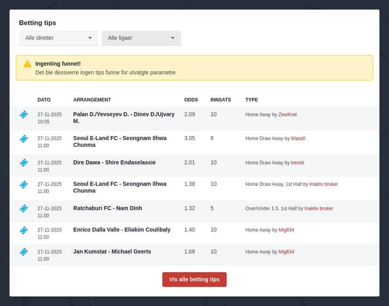Click the arrow on the Alle ligaer selector
The width and height of the screenshot is (389, 306).
(173, 38)
